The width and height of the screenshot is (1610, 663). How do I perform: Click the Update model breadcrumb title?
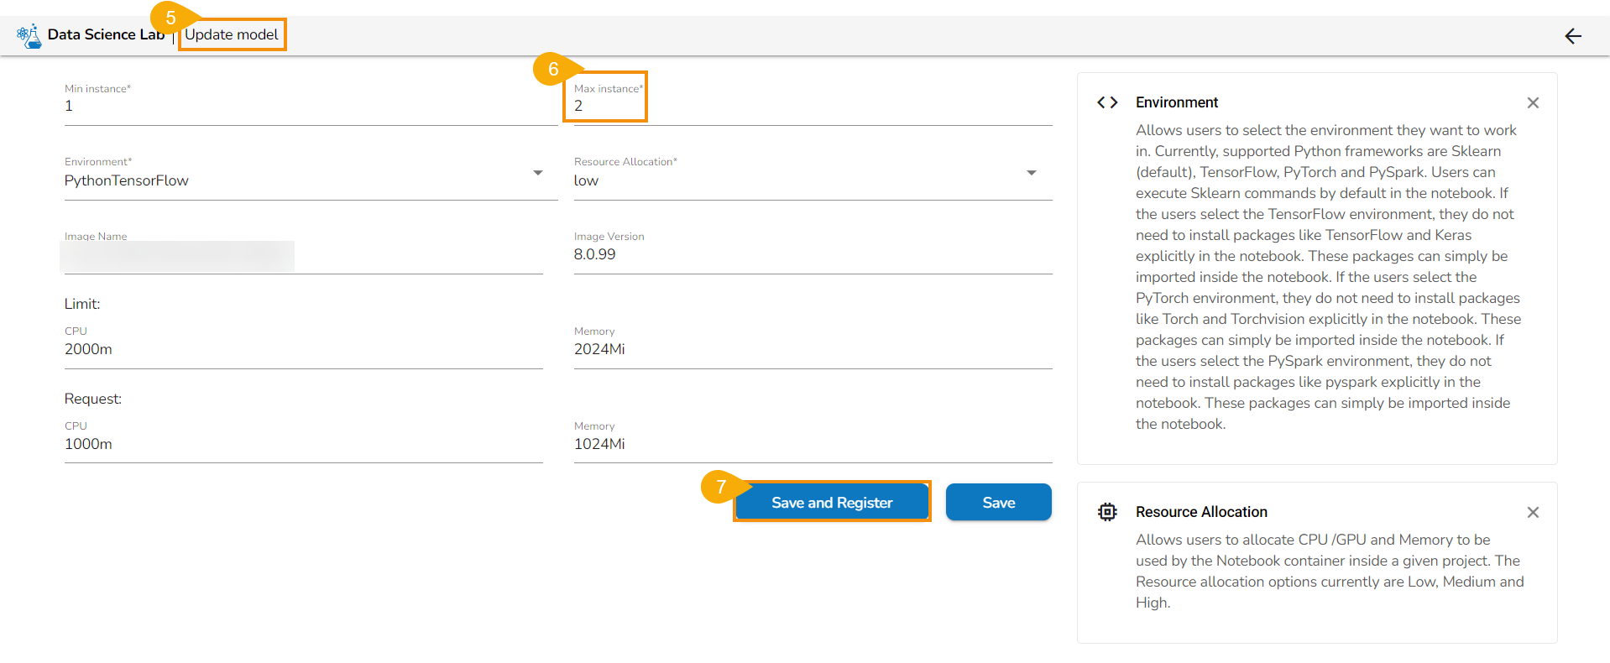232,34
